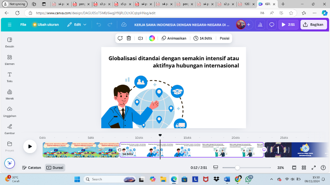
Task: Open the Desain panel in sidebar
Action: [x=10, y=42]
